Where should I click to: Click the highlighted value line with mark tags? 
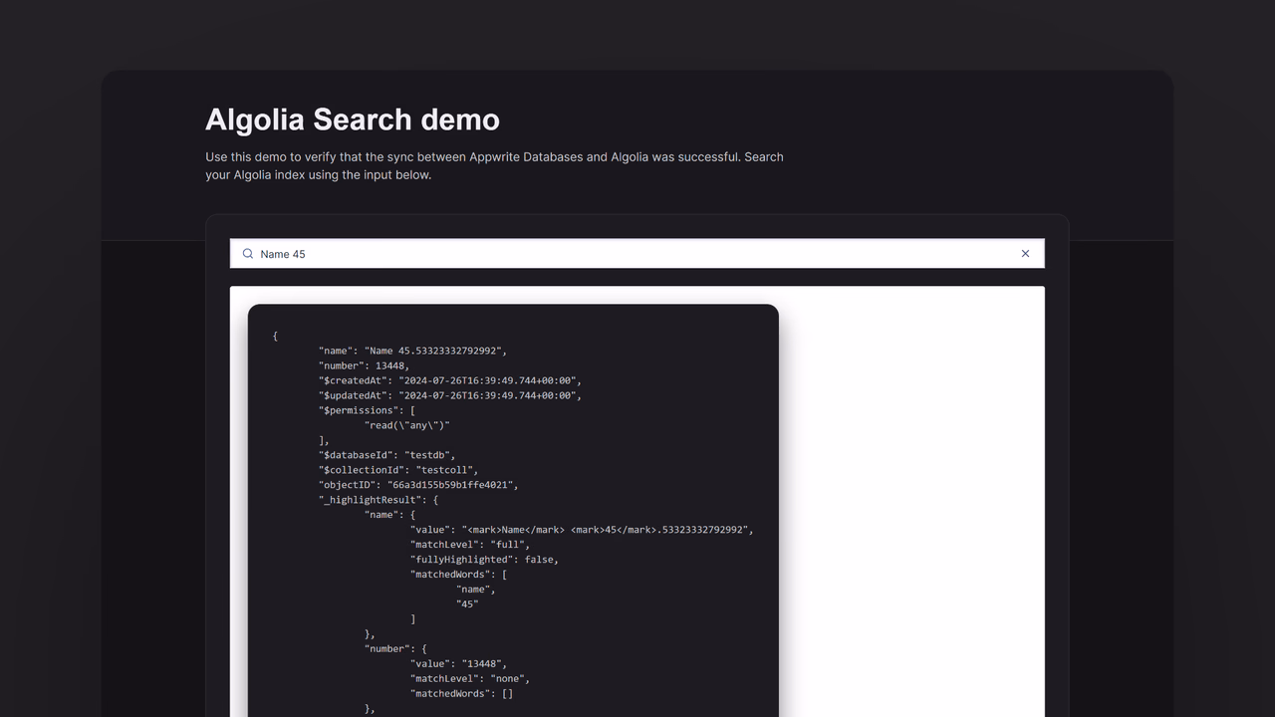click(x=582, y=530)
